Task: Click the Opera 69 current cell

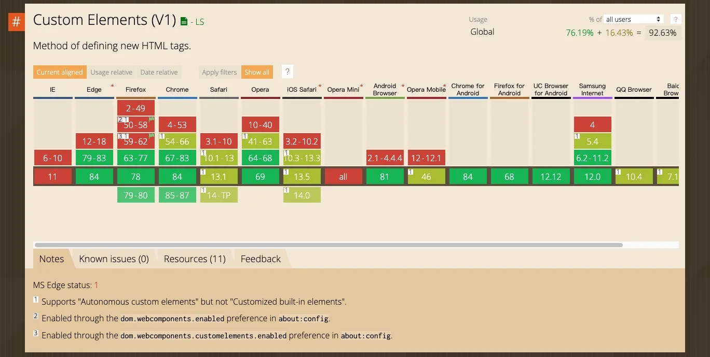Action: click(260, 177)
